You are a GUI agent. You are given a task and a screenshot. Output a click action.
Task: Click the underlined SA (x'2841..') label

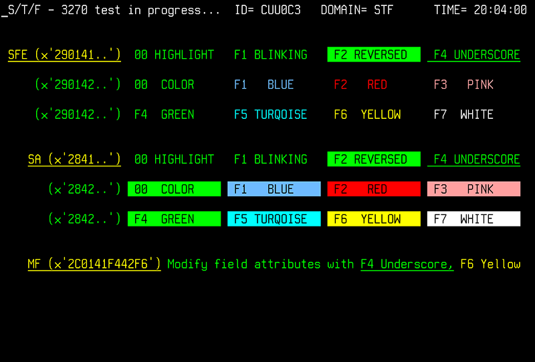[74, 160]
